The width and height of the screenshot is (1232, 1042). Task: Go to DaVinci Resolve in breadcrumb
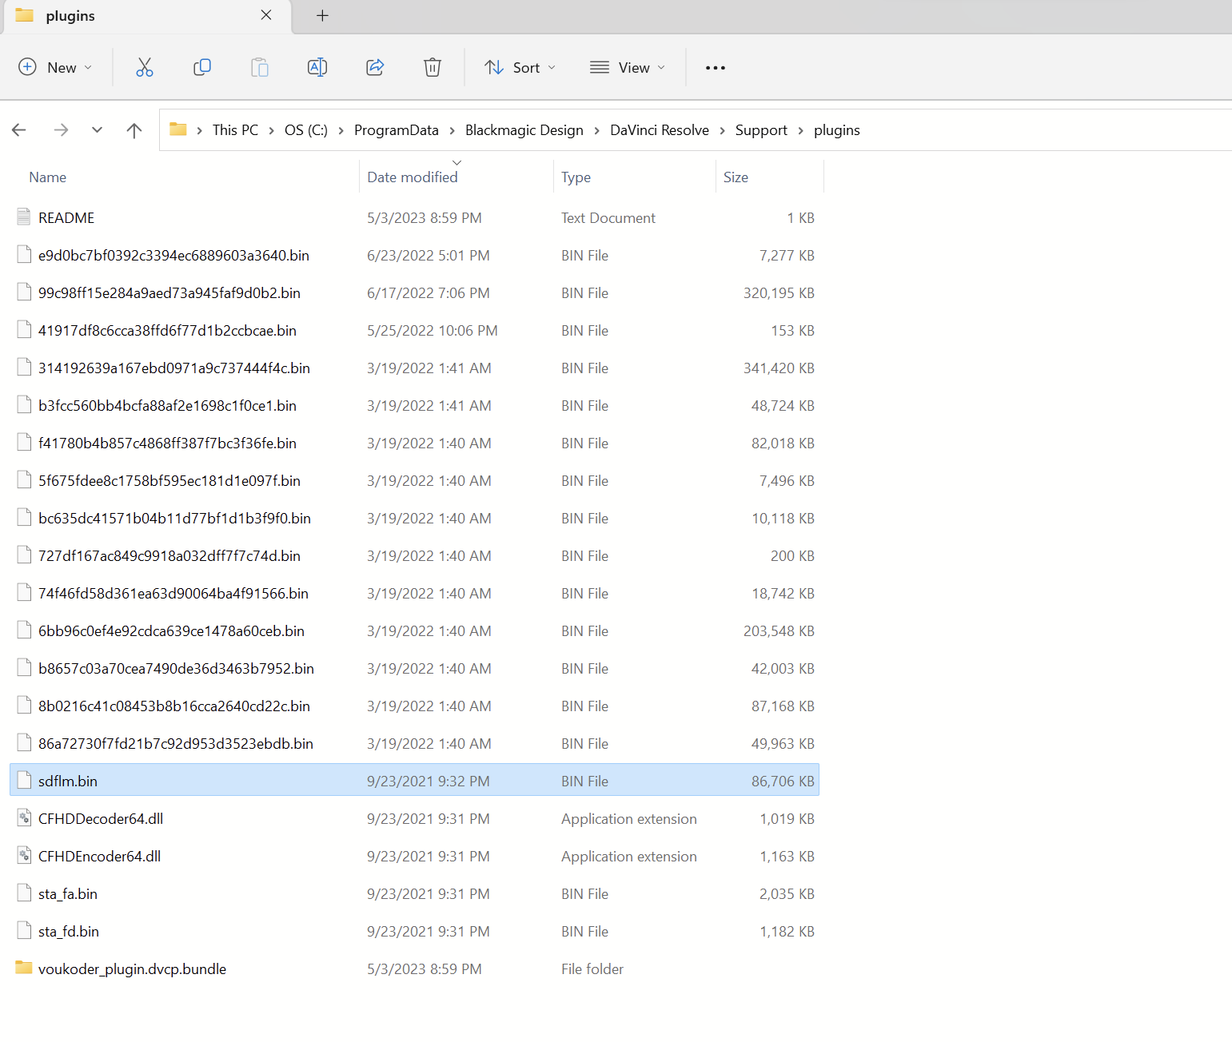(659, 130)
